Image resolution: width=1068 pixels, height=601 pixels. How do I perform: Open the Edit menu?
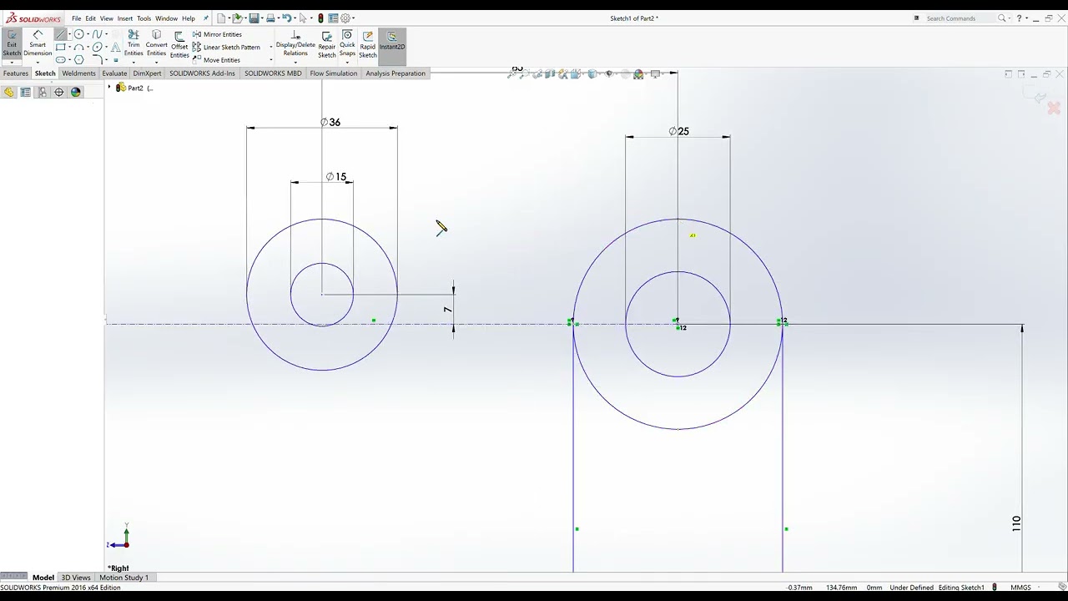[x=90, y=18]
